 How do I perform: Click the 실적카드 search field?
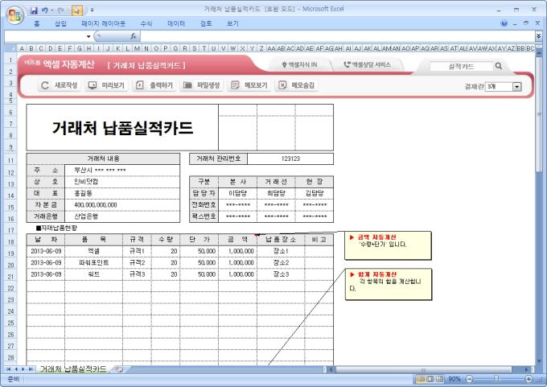(x=461, y=66)
